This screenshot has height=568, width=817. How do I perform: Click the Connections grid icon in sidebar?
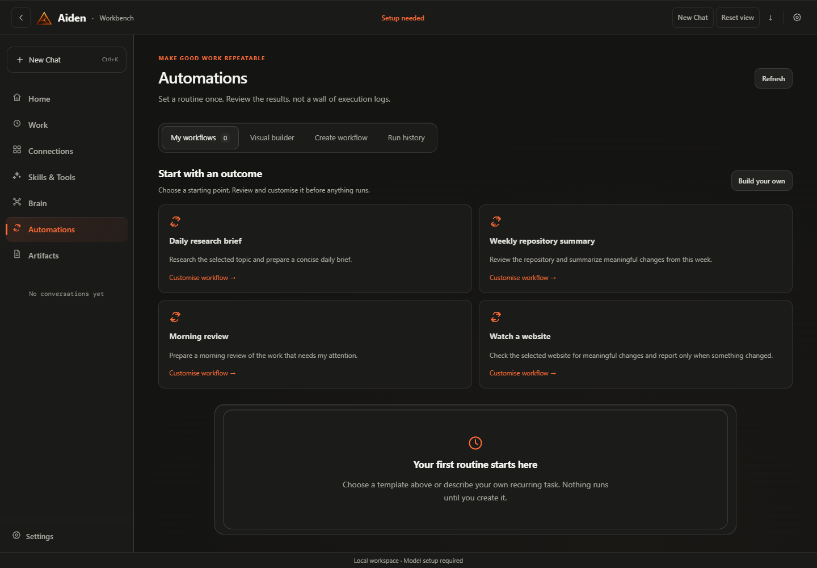coord(17,150)
